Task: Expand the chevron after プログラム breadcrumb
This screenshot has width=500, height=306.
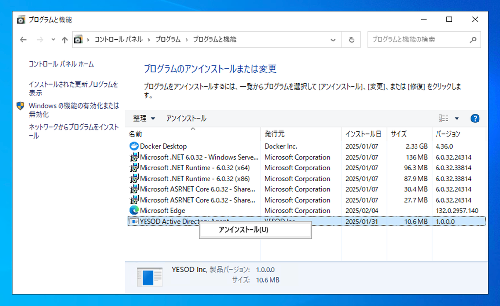Action: (187, 40)
